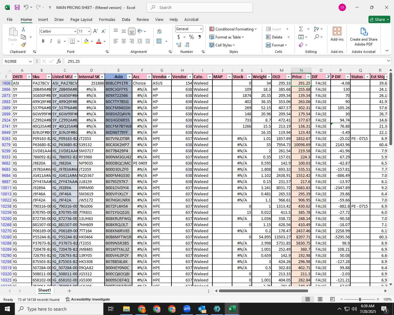Image resolution: width=394 pixels, height=315 pixels.
Task: Click the yellow fill color button
Action: point(86,41)
